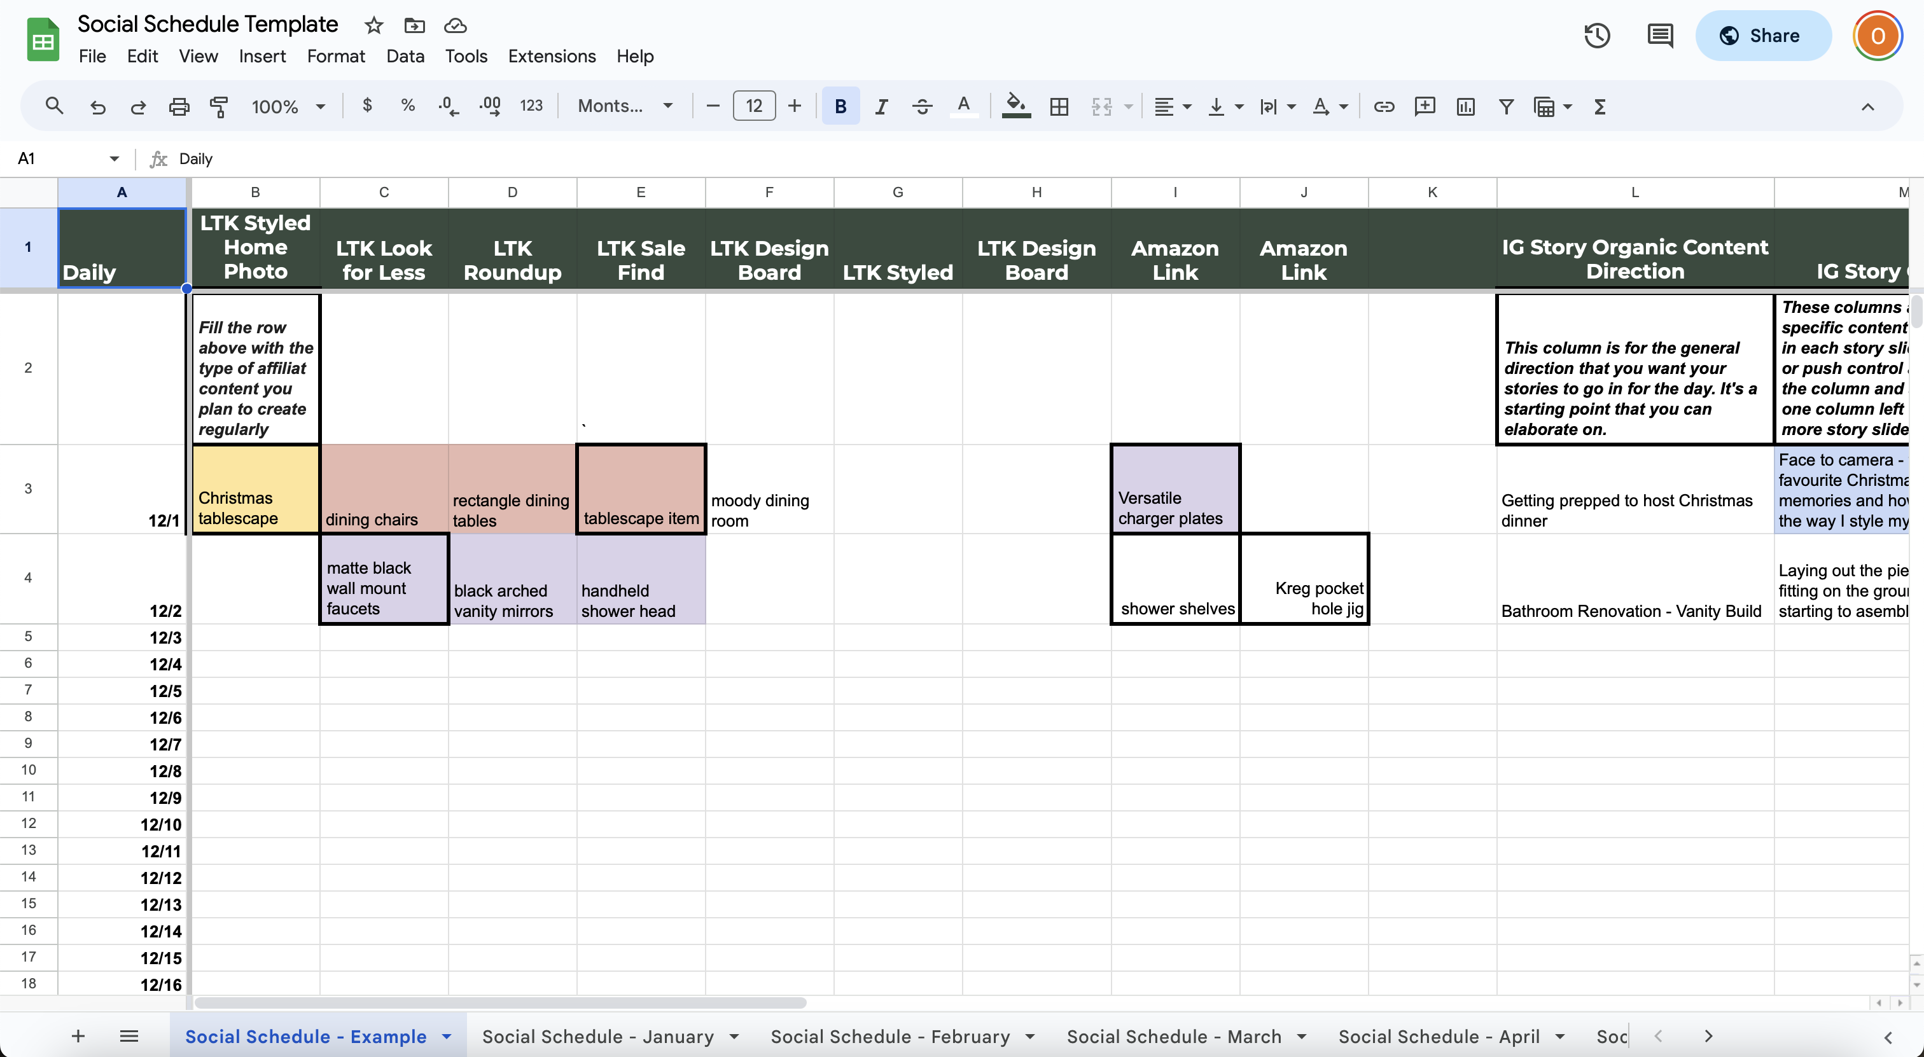Activate the paint format tool
Screen dimensions: 1924x1057
tap(219, 106)
